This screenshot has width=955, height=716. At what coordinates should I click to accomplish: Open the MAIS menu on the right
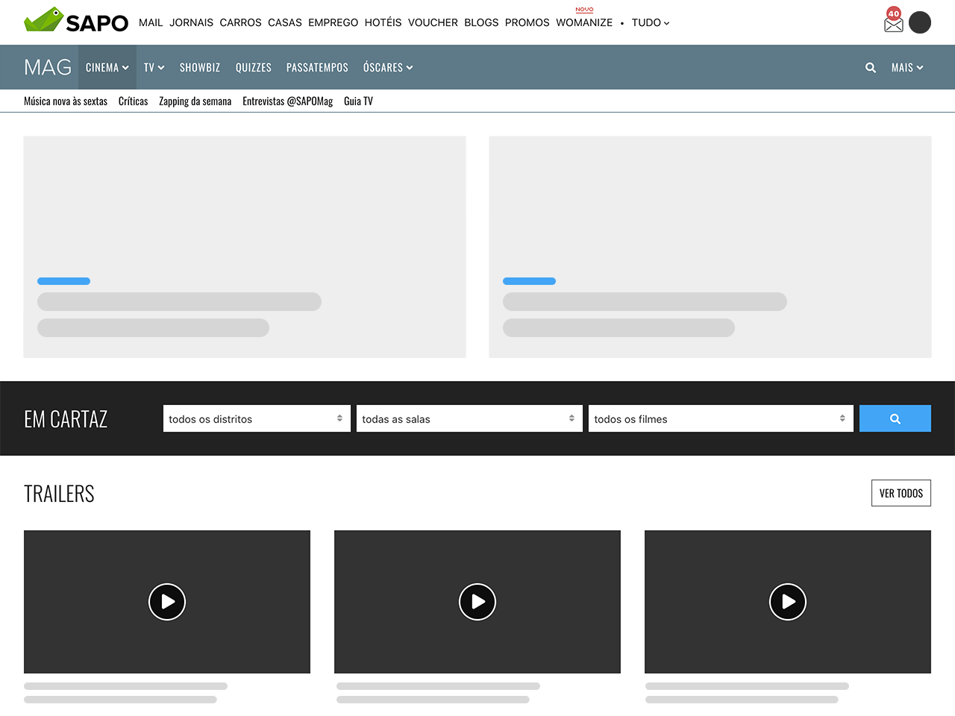coord(907,67)
